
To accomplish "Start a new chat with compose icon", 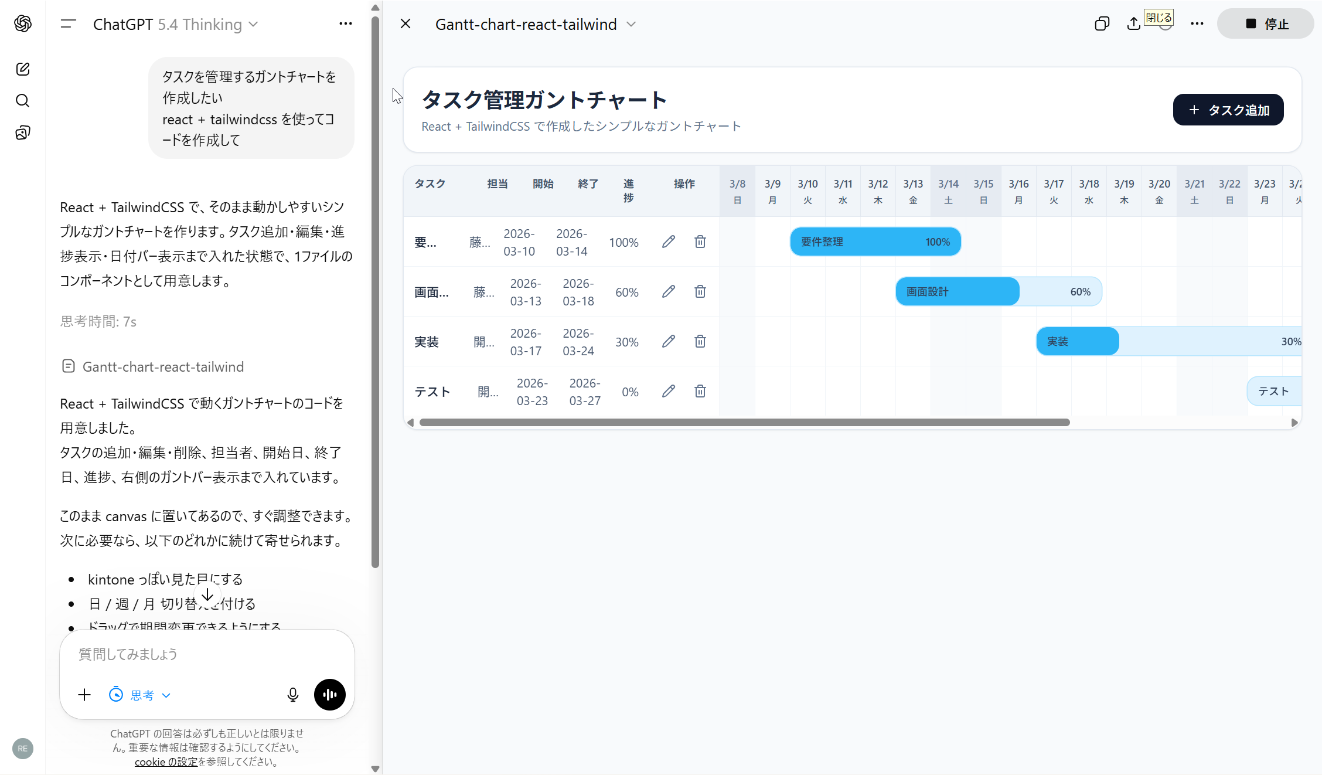I will point(23,69).
